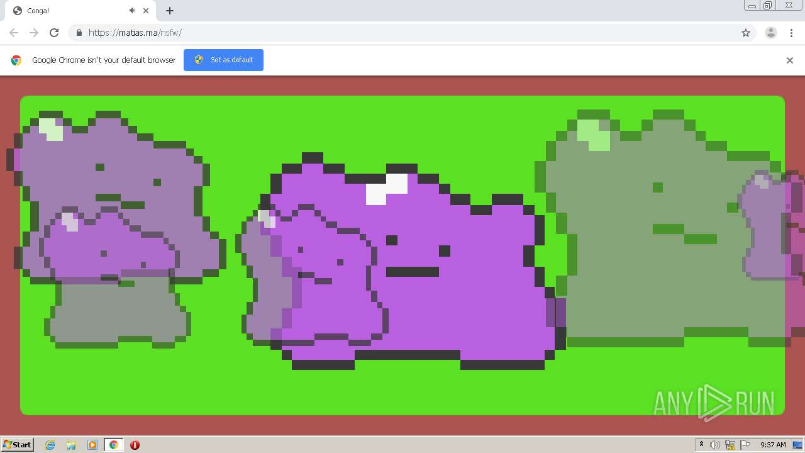
Task: Dismiss the default browser infobar
Action: [x=790, y=60]
